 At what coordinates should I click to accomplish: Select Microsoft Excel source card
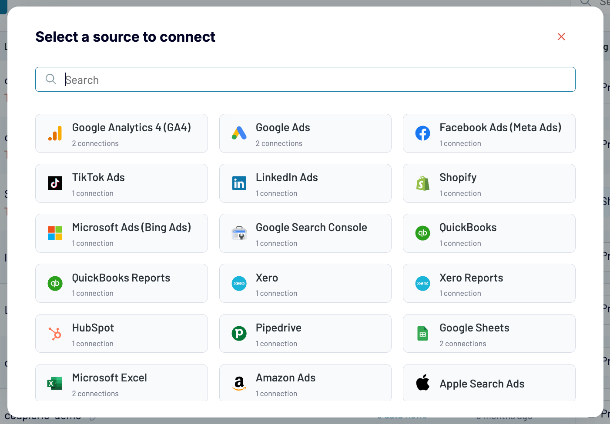121,383
